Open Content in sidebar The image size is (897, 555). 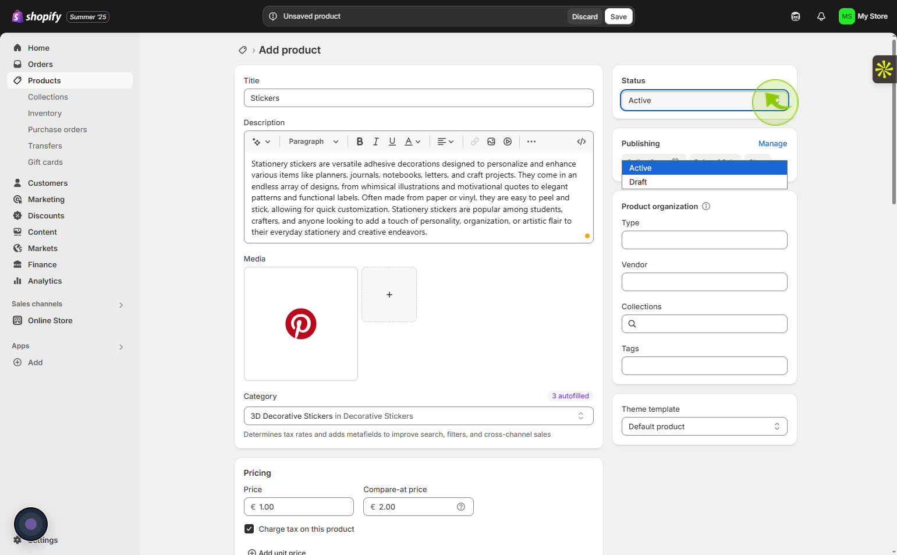70,232
